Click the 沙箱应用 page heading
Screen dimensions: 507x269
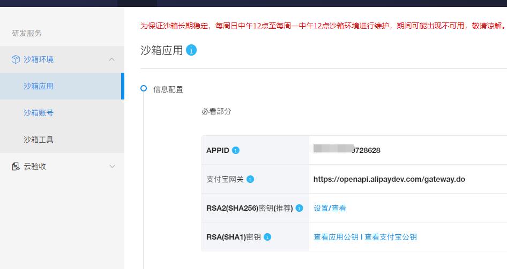[162, 50]
